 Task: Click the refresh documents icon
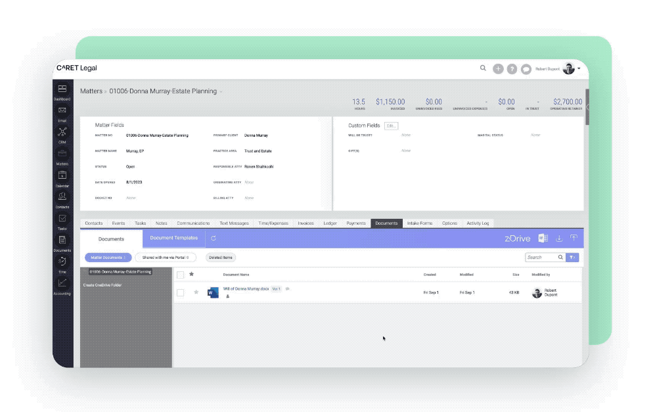(214, 239)
